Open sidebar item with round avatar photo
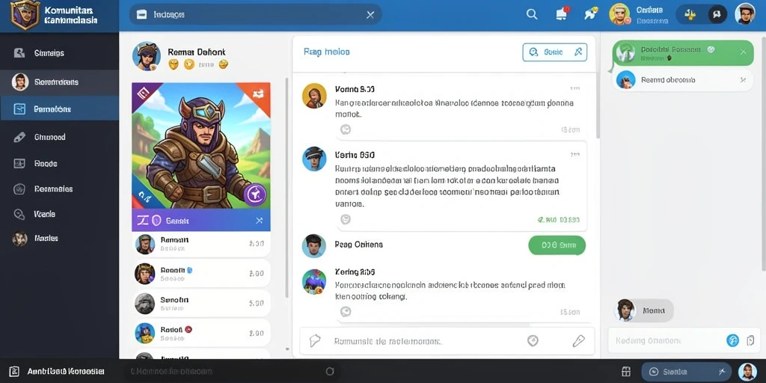The height and width of the screenshot is (383, 766). 59,82
